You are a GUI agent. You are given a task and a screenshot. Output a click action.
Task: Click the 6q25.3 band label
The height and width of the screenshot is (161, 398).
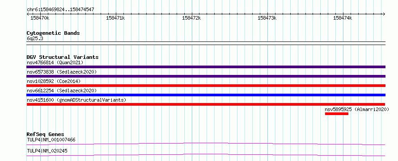pyautogui.click(x=35, y=38)
